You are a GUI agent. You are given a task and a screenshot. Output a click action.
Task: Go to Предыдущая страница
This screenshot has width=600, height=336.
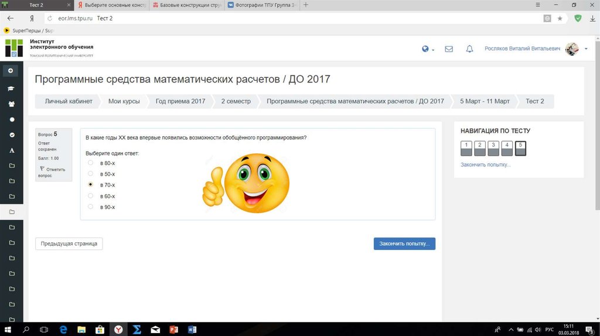[x=69, y=244]
